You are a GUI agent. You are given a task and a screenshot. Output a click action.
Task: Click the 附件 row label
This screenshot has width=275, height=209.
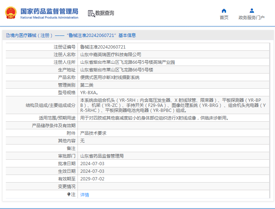[71, 133]
